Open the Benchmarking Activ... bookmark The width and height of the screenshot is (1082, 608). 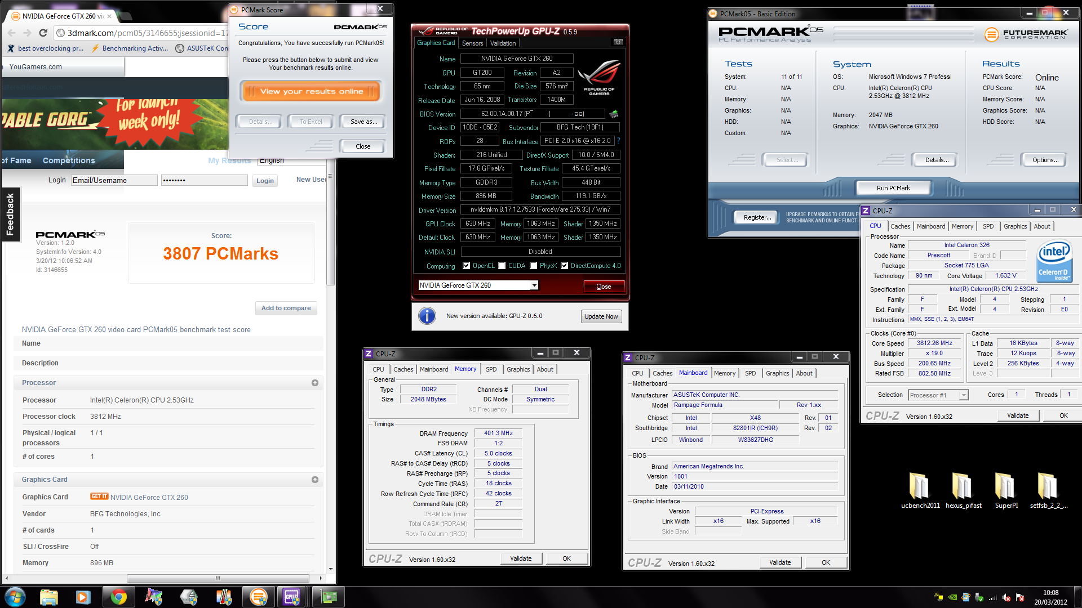click(x=130, y=48)
